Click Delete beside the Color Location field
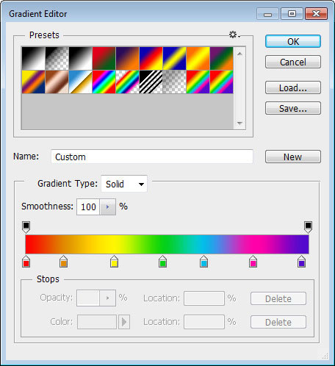Screen dimensions: 335x366 (278, 322)
